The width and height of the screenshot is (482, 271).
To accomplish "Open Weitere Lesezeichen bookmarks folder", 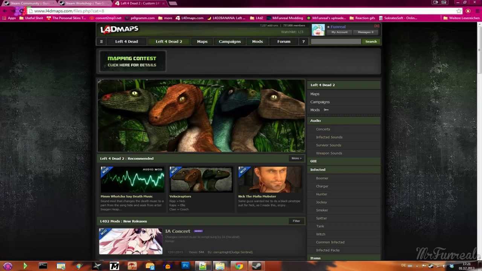I will [x=462, y=18].
